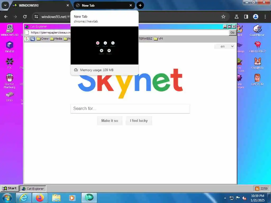Open the Corglitch desktop icon
271x203 pixels.
pyautogui.click(x=257, y=63)
